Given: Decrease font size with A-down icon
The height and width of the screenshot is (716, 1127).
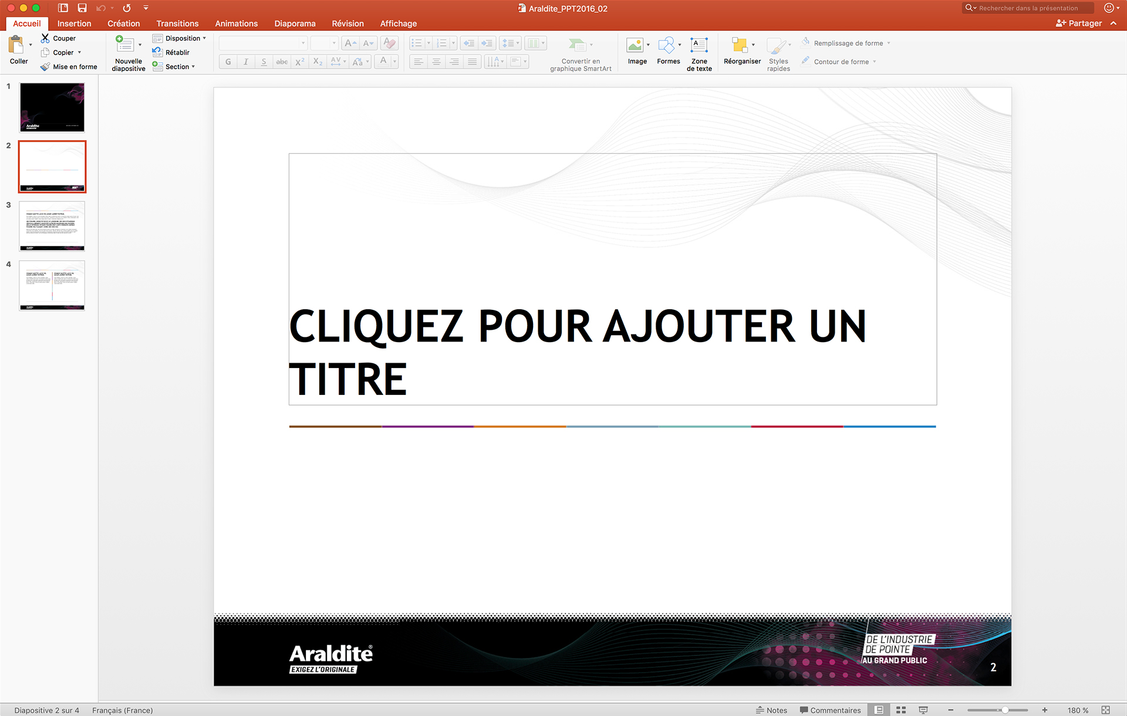Looking at the screenshot, I should tap(368, 43).
